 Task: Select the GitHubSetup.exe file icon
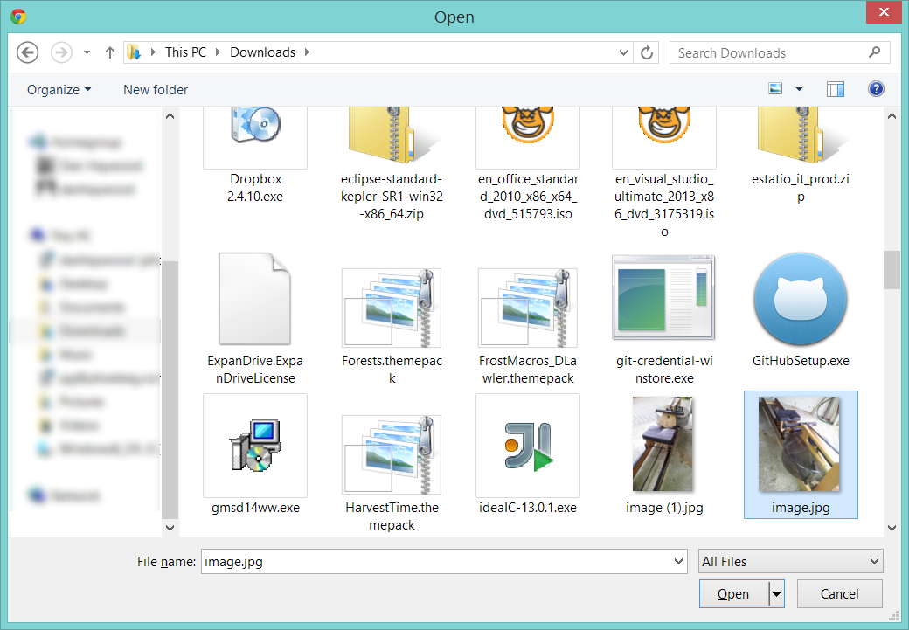[801, 300]
